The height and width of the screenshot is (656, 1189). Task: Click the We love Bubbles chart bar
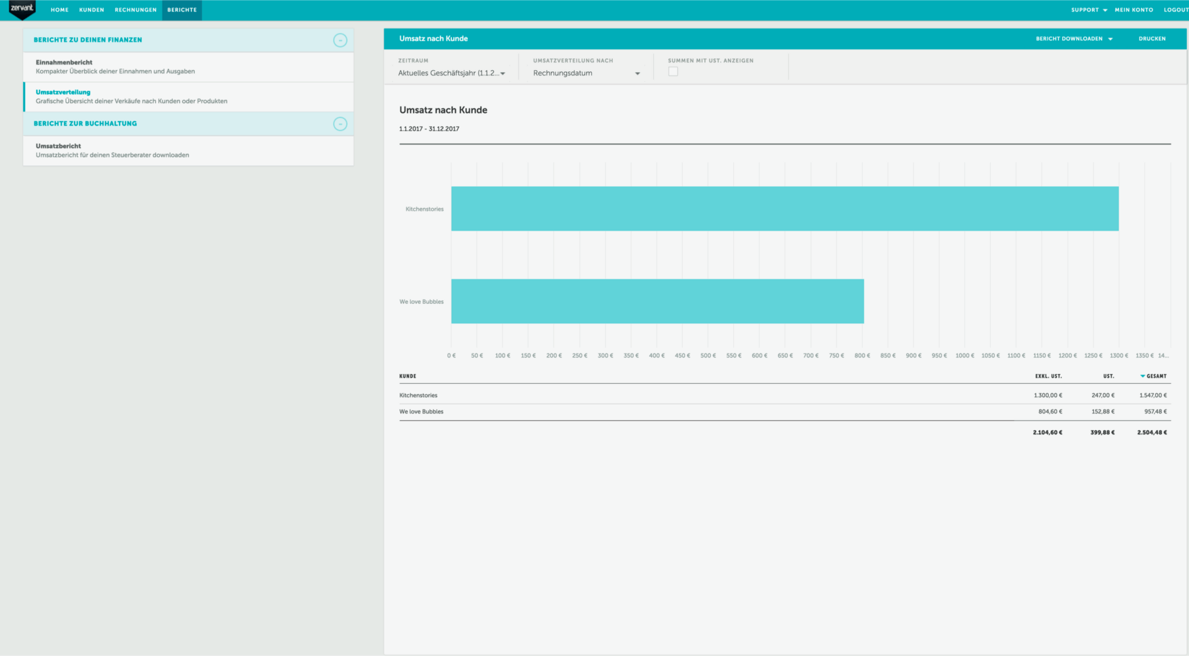tap(657, 301)
